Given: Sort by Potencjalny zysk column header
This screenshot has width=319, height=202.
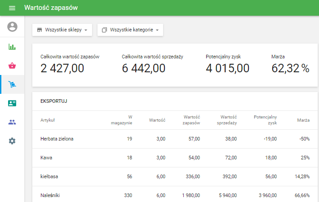Looking at the screenshot, I should tap(265, 120).
